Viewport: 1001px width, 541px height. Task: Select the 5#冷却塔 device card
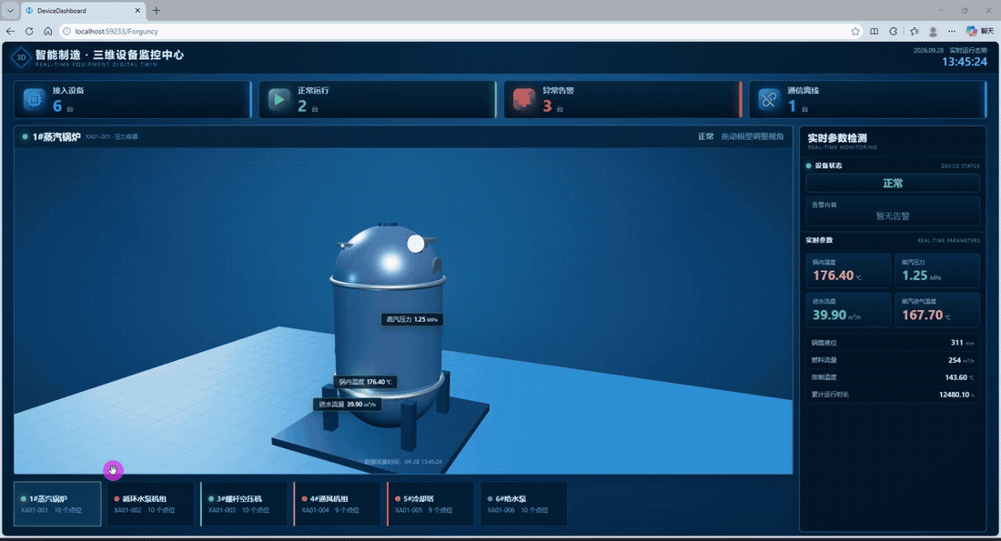[x=430, y=504]
